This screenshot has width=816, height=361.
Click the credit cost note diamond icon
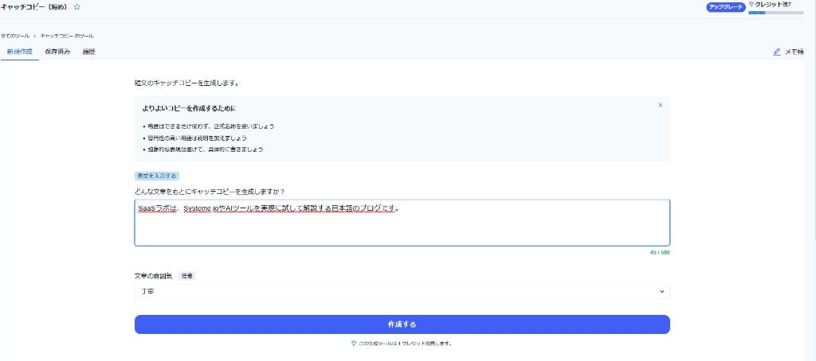tap(354, 344)
